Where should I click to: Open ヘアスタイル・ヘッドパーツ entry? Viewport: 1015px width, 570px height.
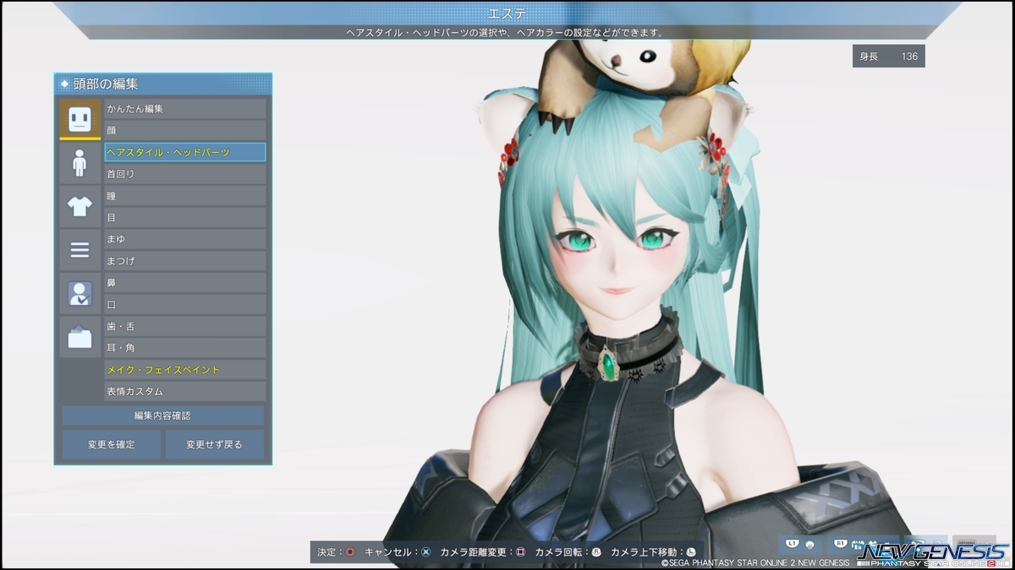click(x=184, y=152)
